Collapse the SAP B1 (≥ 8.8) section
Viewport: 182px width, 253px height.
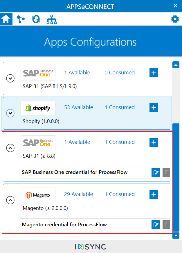tap(10, 148)
